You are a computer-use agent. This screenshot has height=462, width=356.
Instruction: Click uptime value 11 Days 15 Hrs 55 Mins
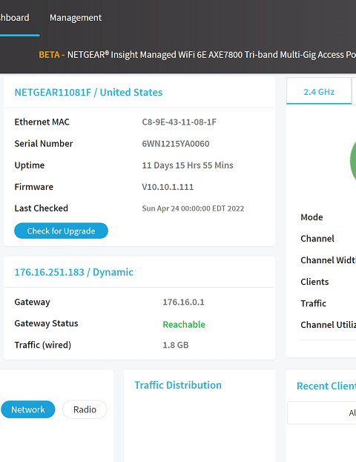coord(188,165)
